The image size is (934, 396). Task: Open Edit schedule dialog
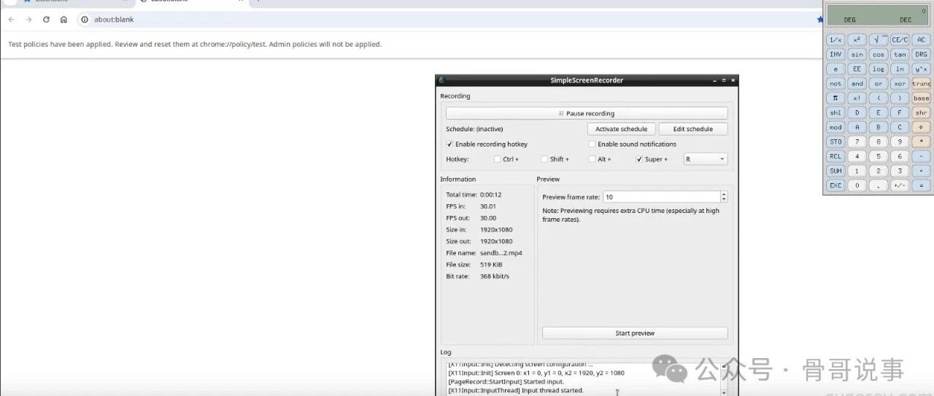click(693, 129)
